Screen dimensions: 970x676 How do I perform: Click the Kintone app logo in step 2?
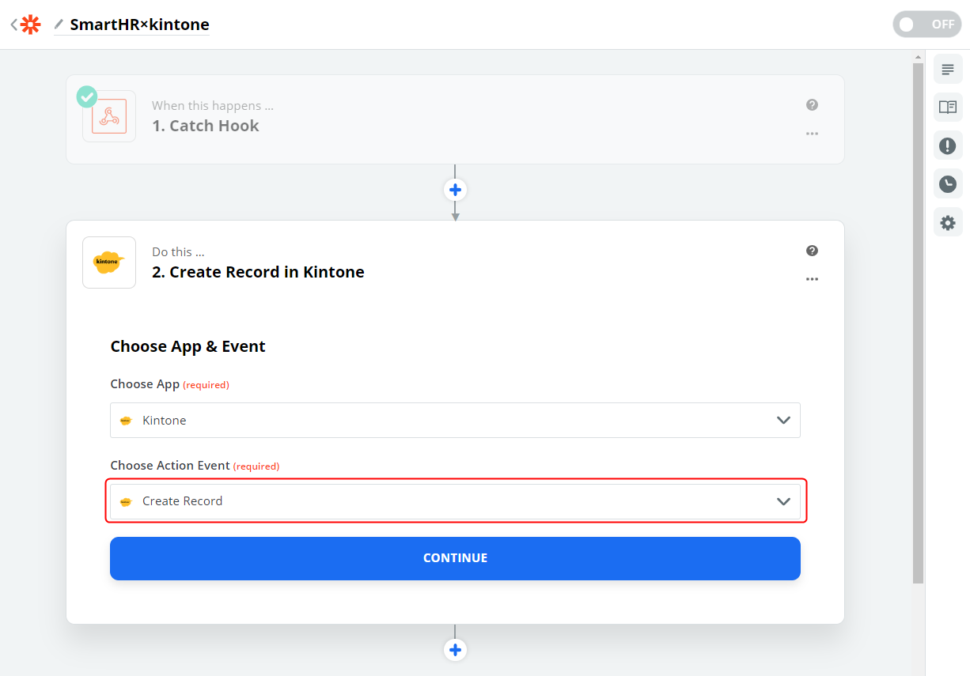pyautogui.click(x=109, y=262)
